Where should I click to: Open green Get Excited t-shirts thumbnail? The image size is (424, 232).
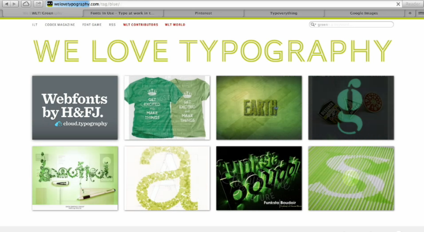pos(167,108)
